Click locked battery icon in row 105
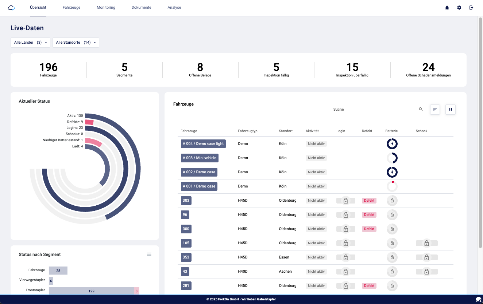The height and width of the screenshot is (304, 483). click(x=392, y=243)
